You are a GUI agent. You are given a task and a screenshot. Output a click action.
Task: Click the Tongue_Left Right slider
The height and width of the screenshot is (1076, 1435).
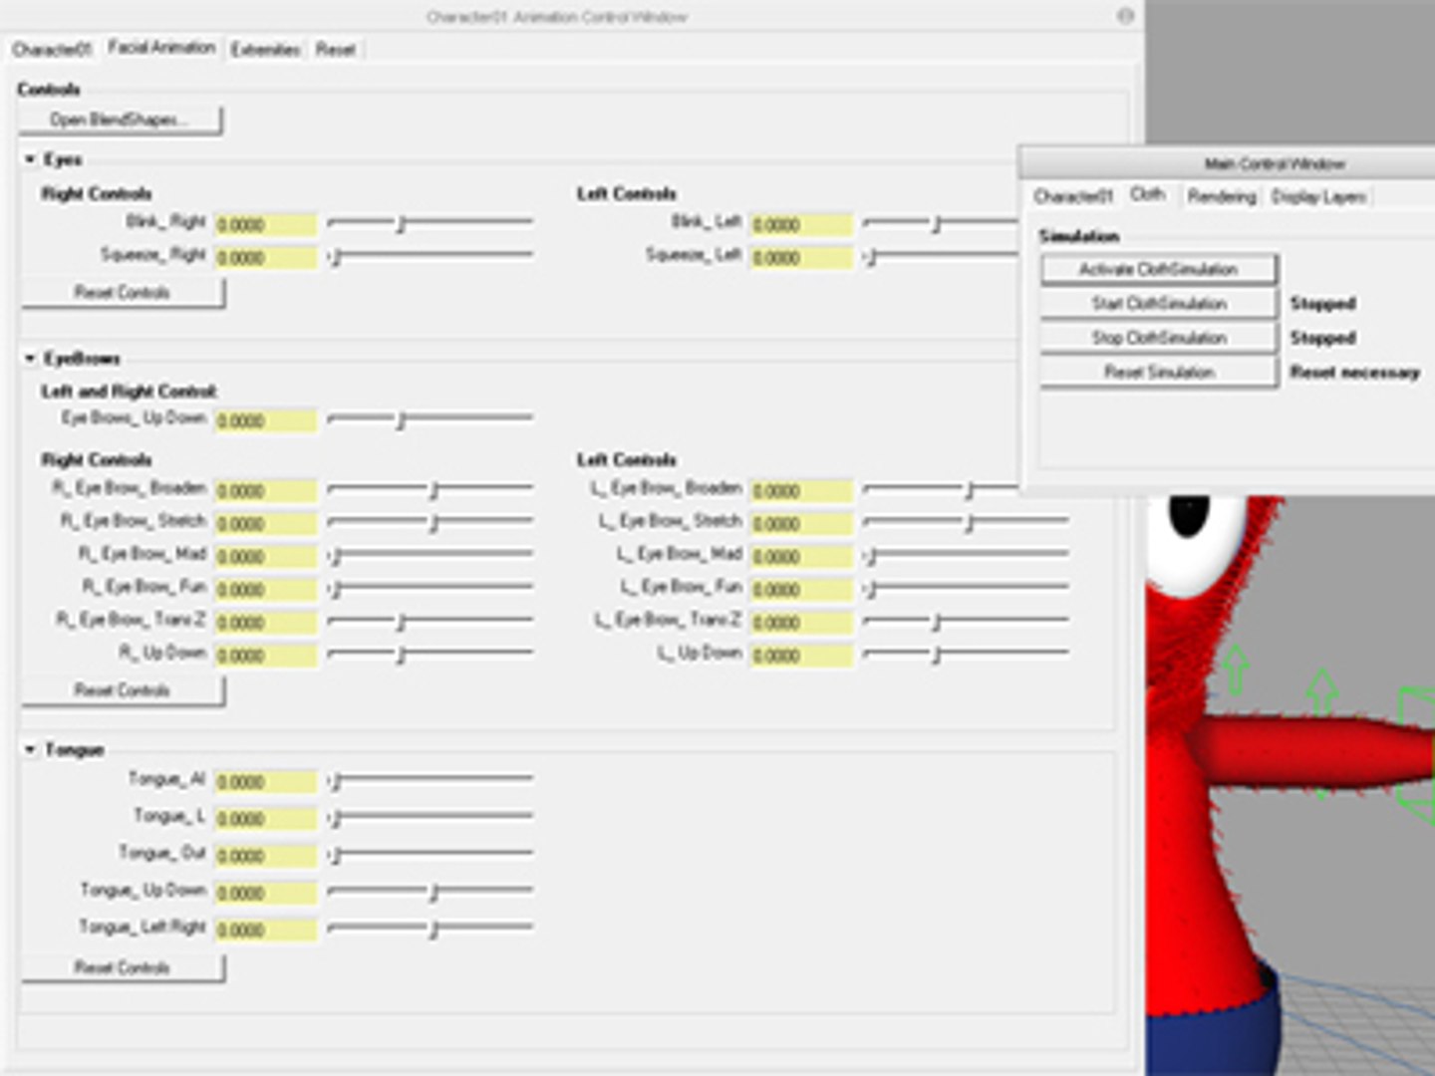click(430, 930)
